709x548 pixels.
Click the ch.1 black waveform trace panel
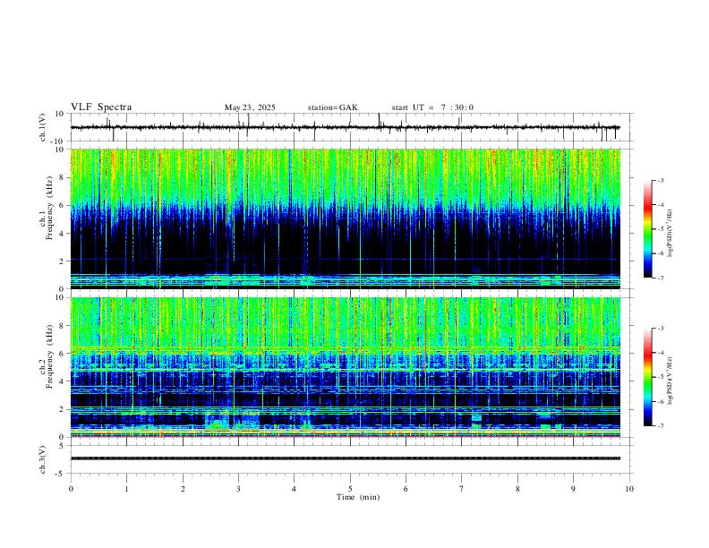352,127
